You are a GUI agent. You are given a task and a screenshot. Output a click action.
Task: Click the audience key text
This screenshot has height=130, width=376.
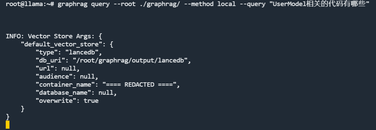(54, 77)
